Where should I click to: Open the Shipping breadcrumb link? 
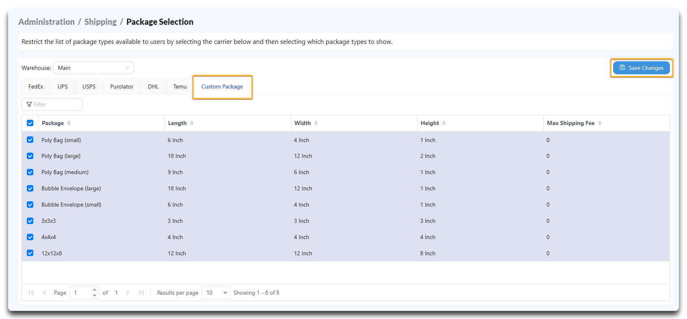click(101, 22)
